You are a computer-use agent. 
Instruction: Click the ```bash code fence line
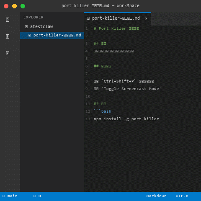(x=103, y=111)
